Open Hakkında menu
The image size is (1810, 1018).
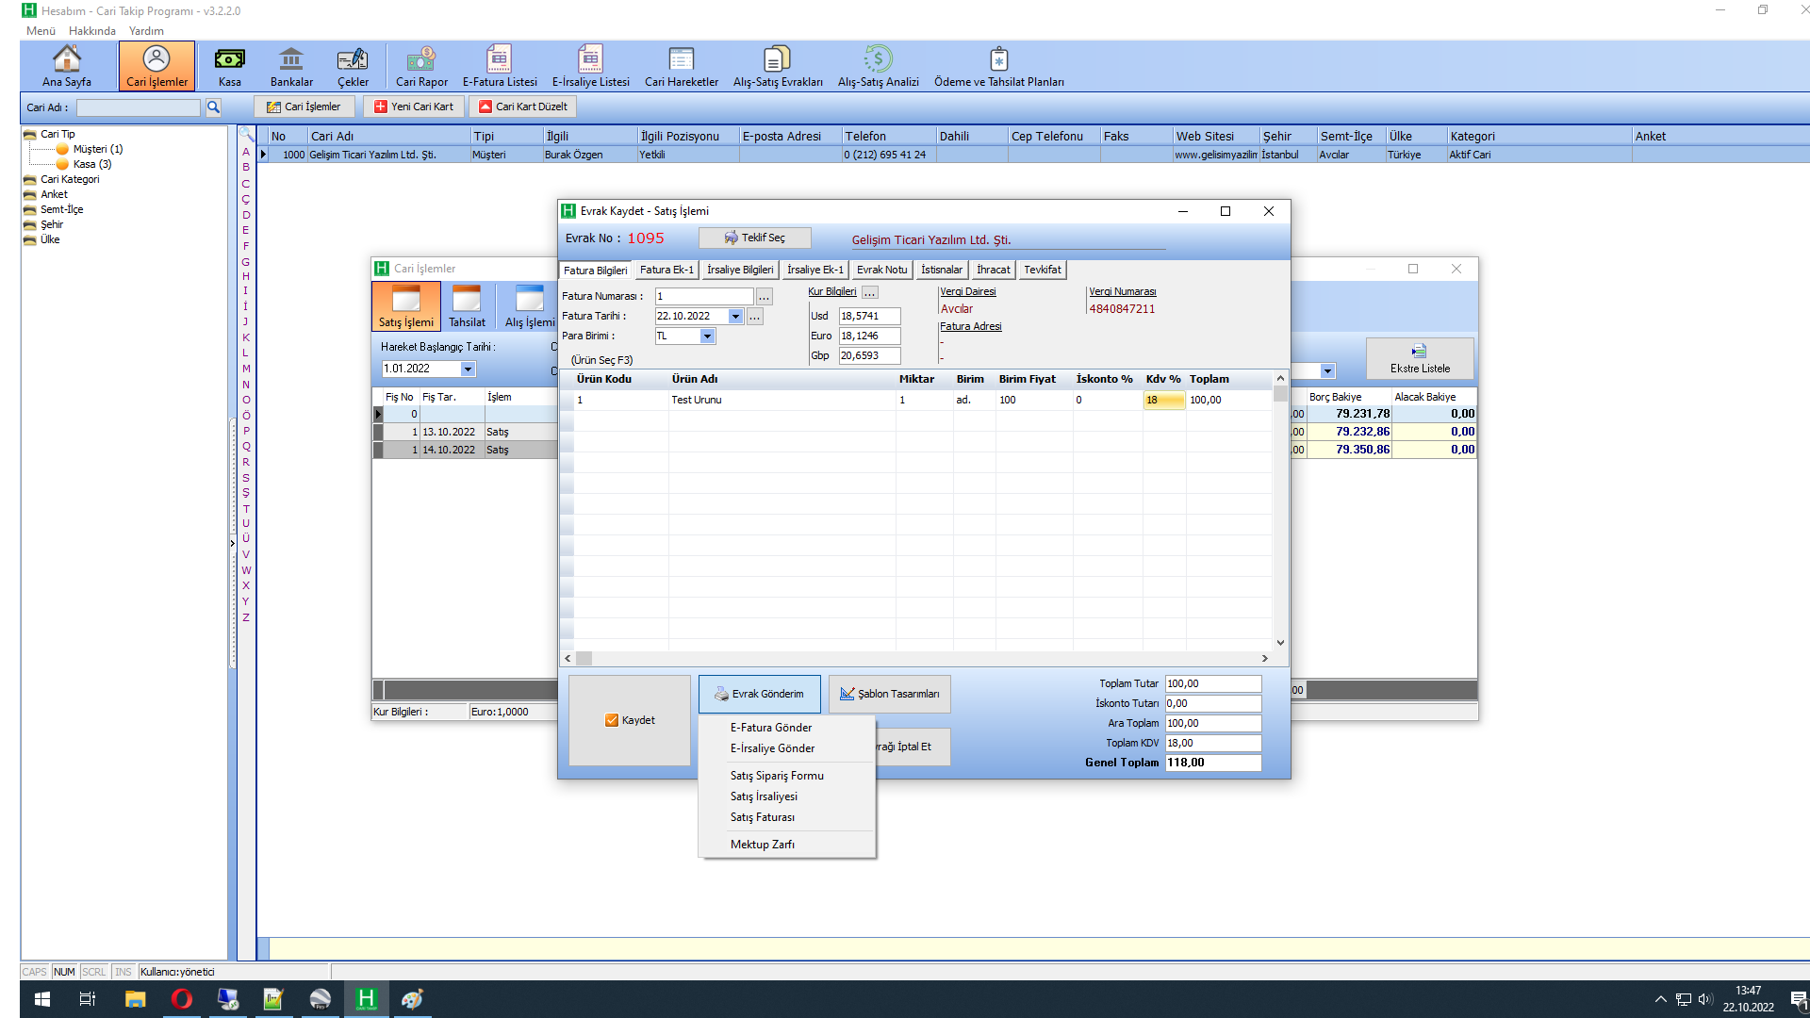pos(92,31)
